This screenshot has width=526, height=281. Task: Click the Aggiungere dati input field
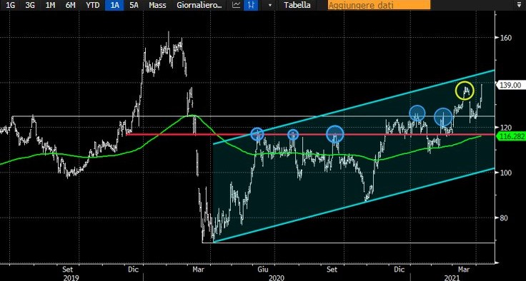(x=379, y=5)
